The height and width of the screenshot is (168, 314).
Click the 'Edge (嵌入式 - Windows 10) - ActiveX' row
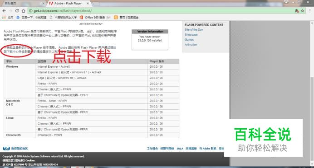tap(91, 78)
